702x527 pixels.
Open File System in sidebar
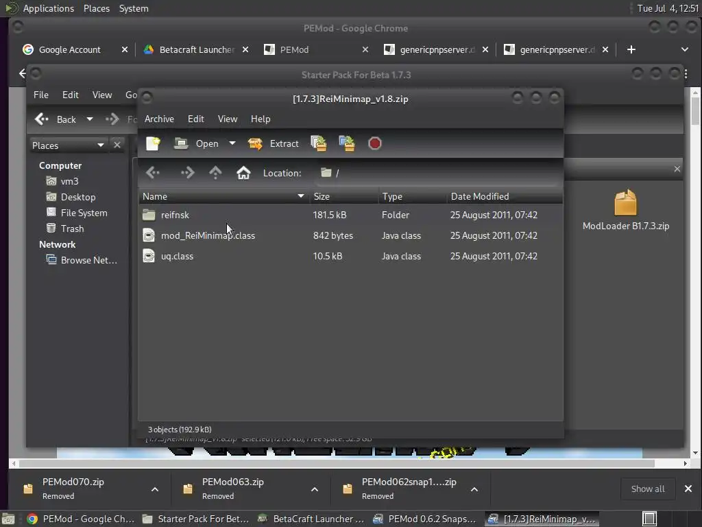click(77, 213)
